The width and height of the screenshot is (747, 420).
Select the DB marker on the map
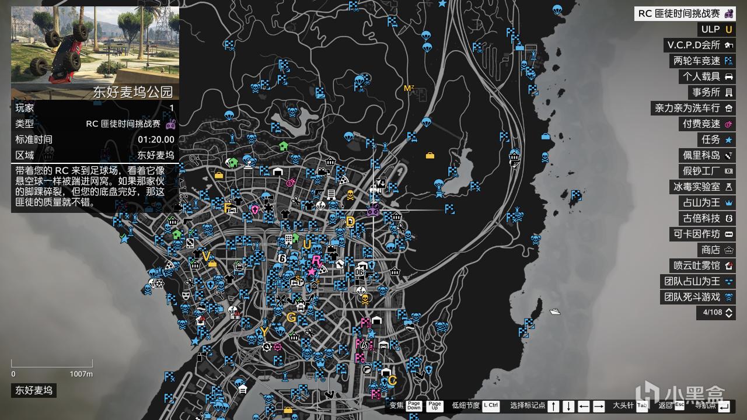[359, 272]
